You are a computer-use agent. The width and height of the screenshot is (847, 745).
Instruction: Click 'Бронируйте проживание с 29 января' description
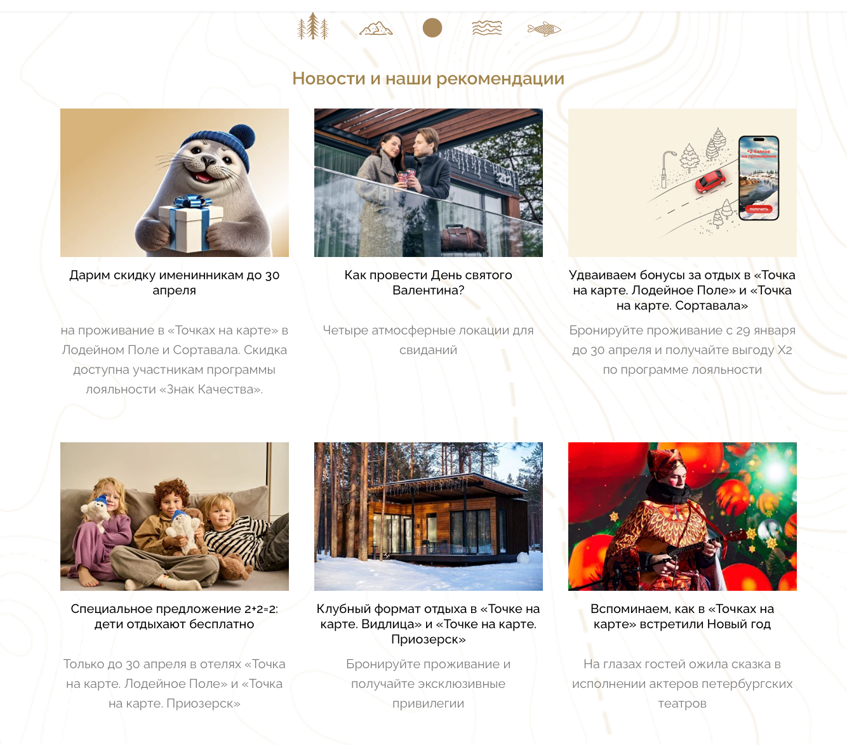click(683, 350)
